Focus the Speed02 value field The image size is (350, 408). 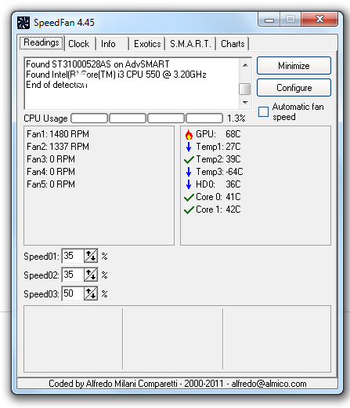[x=73, y=275]
